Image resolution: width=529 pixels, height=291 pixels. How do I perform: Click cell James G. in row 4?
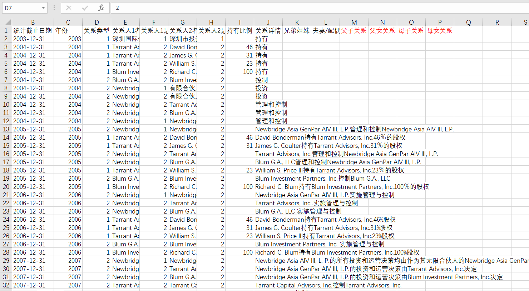(183, 55)
